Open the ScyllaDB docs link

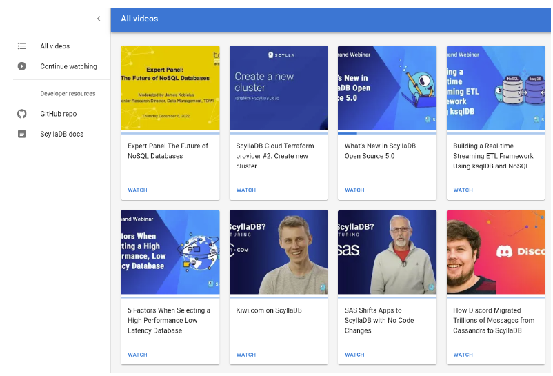pos(61,134)
